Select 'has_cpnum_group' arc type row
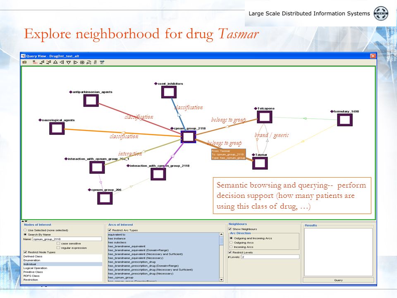 coord(164,277)
